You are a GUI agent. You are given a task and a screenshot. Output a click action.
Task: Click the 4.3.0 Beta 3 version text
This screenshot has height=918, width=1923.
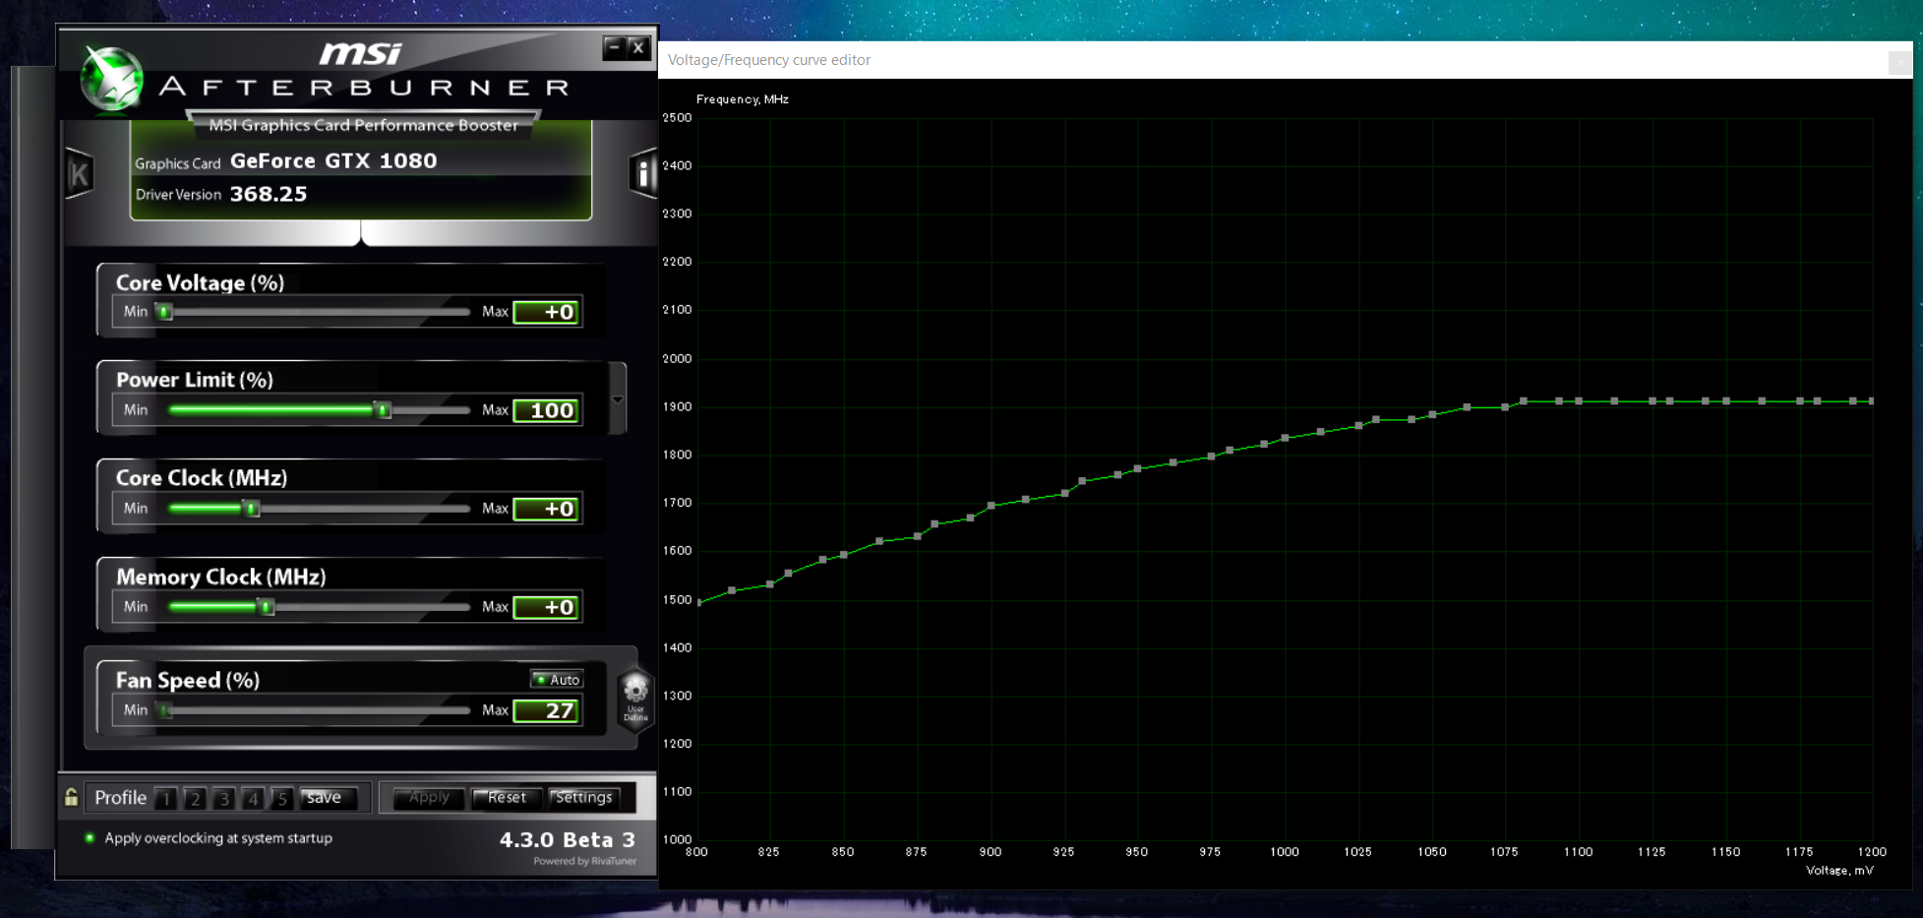tap(568, 839)
